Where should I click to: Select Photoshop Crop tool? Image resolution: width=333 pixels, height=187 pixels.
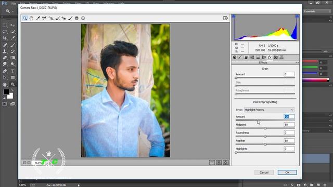point(5,38)
